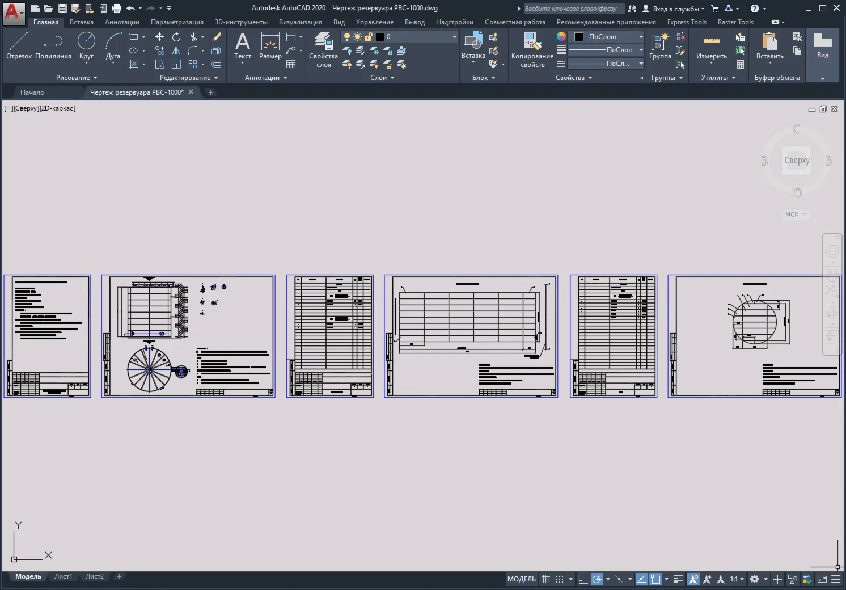Toggle Ortho mode in status bar

583,579
